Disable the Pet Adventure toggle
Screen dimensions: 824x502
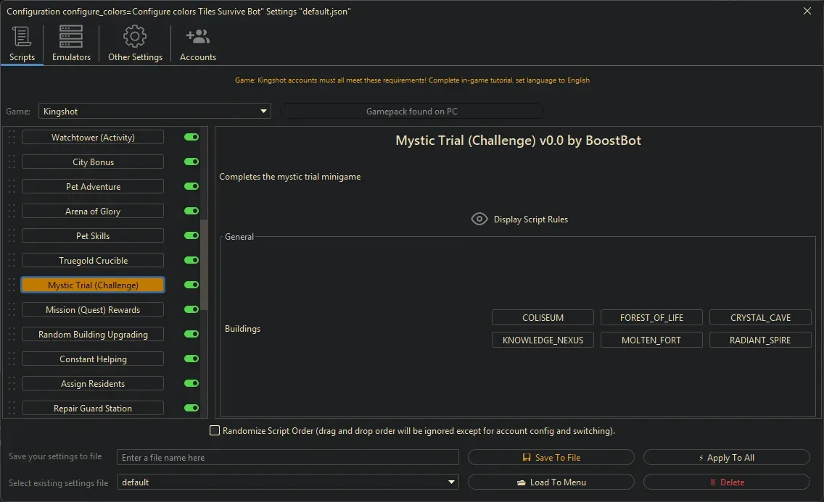tap(190, 186)
